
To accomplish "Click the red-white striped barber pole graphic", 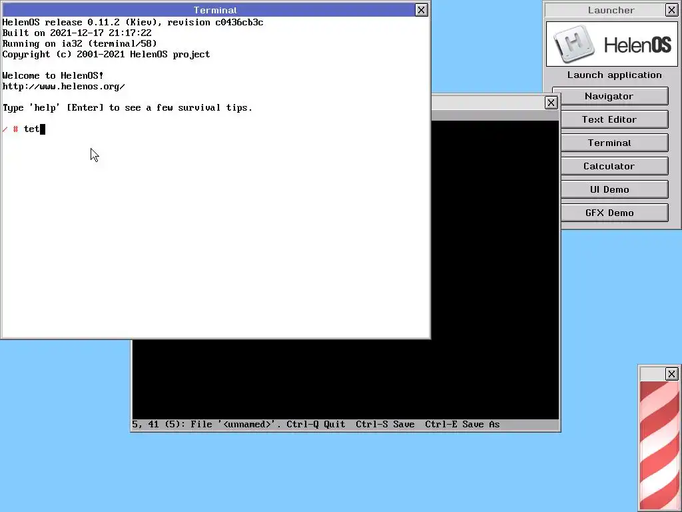I will coord(659,446).
